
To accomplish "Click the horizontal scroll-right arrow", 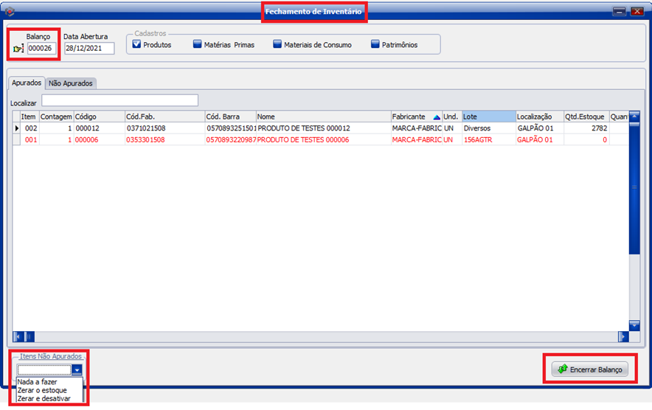I will 622,336.
